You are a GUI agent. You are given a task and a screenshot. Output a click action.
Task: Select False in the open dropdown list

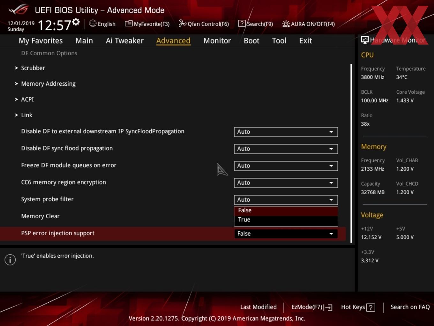(x=286, y=211)
